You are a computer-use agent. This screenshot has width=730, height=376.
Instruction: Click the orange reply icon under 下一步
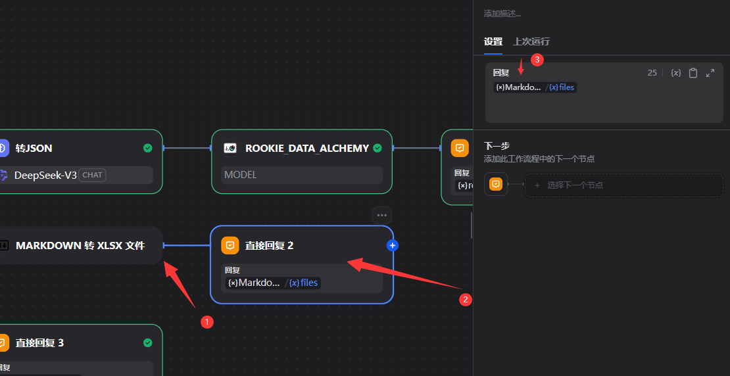tap(496, 185)
